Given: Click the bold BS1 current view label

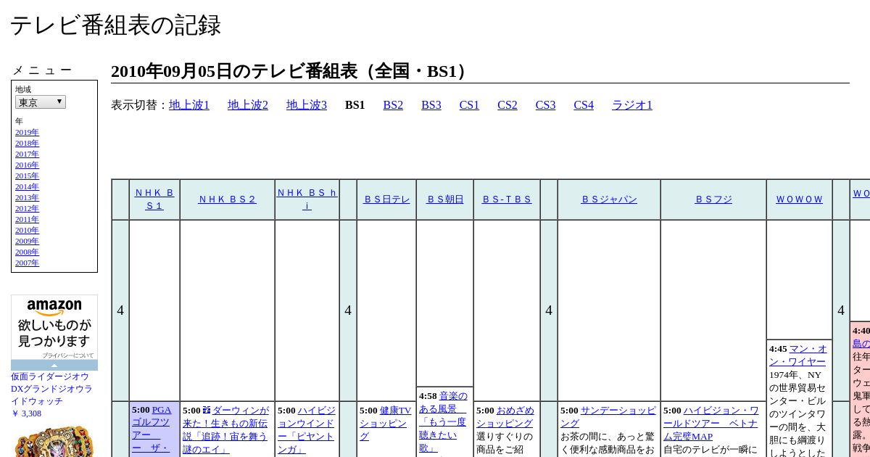Looking at the screenshot, I should (x=355, y=105).
